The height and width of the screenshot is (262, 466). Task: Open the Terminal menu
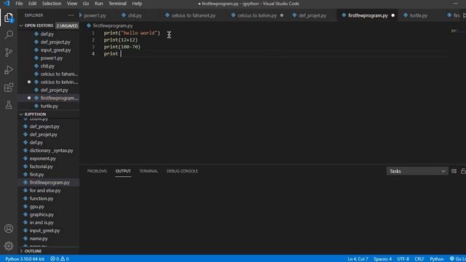[117, 4]
